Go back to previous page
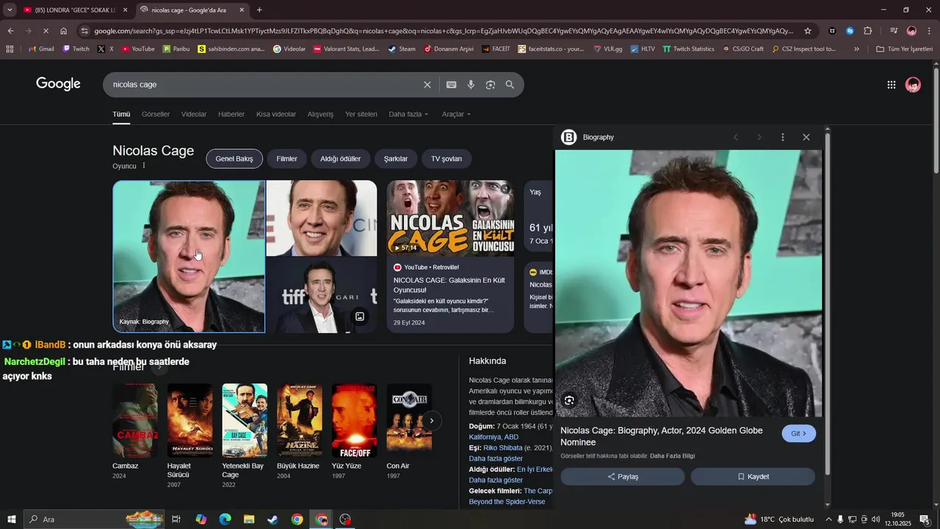This screenshot has width=940, height=529. (x=10, y=31)
